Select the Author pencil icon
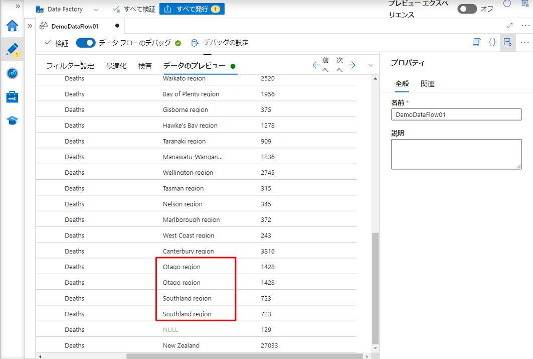This screenshot has height=359, width=533. [x=12, y=49]
